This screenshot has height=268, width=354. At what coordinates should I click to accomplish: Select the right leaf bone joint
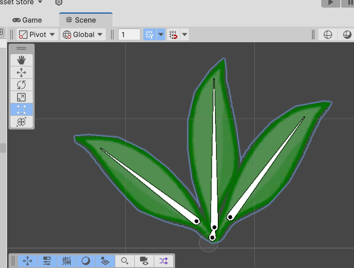[230, 217]
